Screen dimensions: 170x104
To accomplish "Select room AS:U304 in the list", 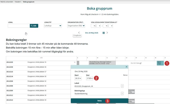I will (x=10, y=81).
